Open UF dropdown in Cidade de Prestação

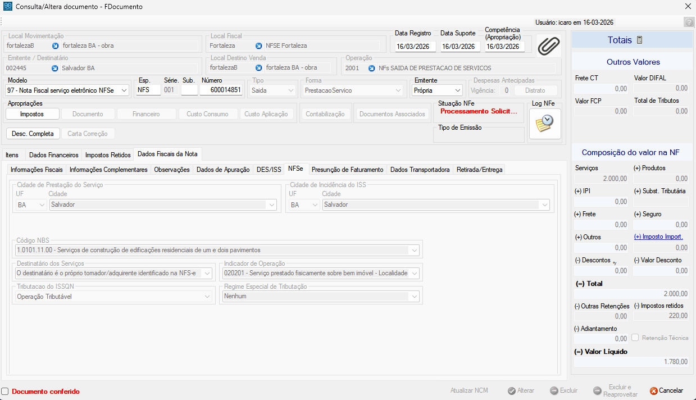tap(41, 205)
